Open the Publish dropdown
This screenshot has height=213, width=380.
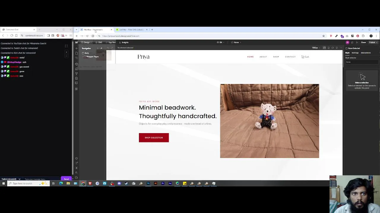click(x=373, y=42)
